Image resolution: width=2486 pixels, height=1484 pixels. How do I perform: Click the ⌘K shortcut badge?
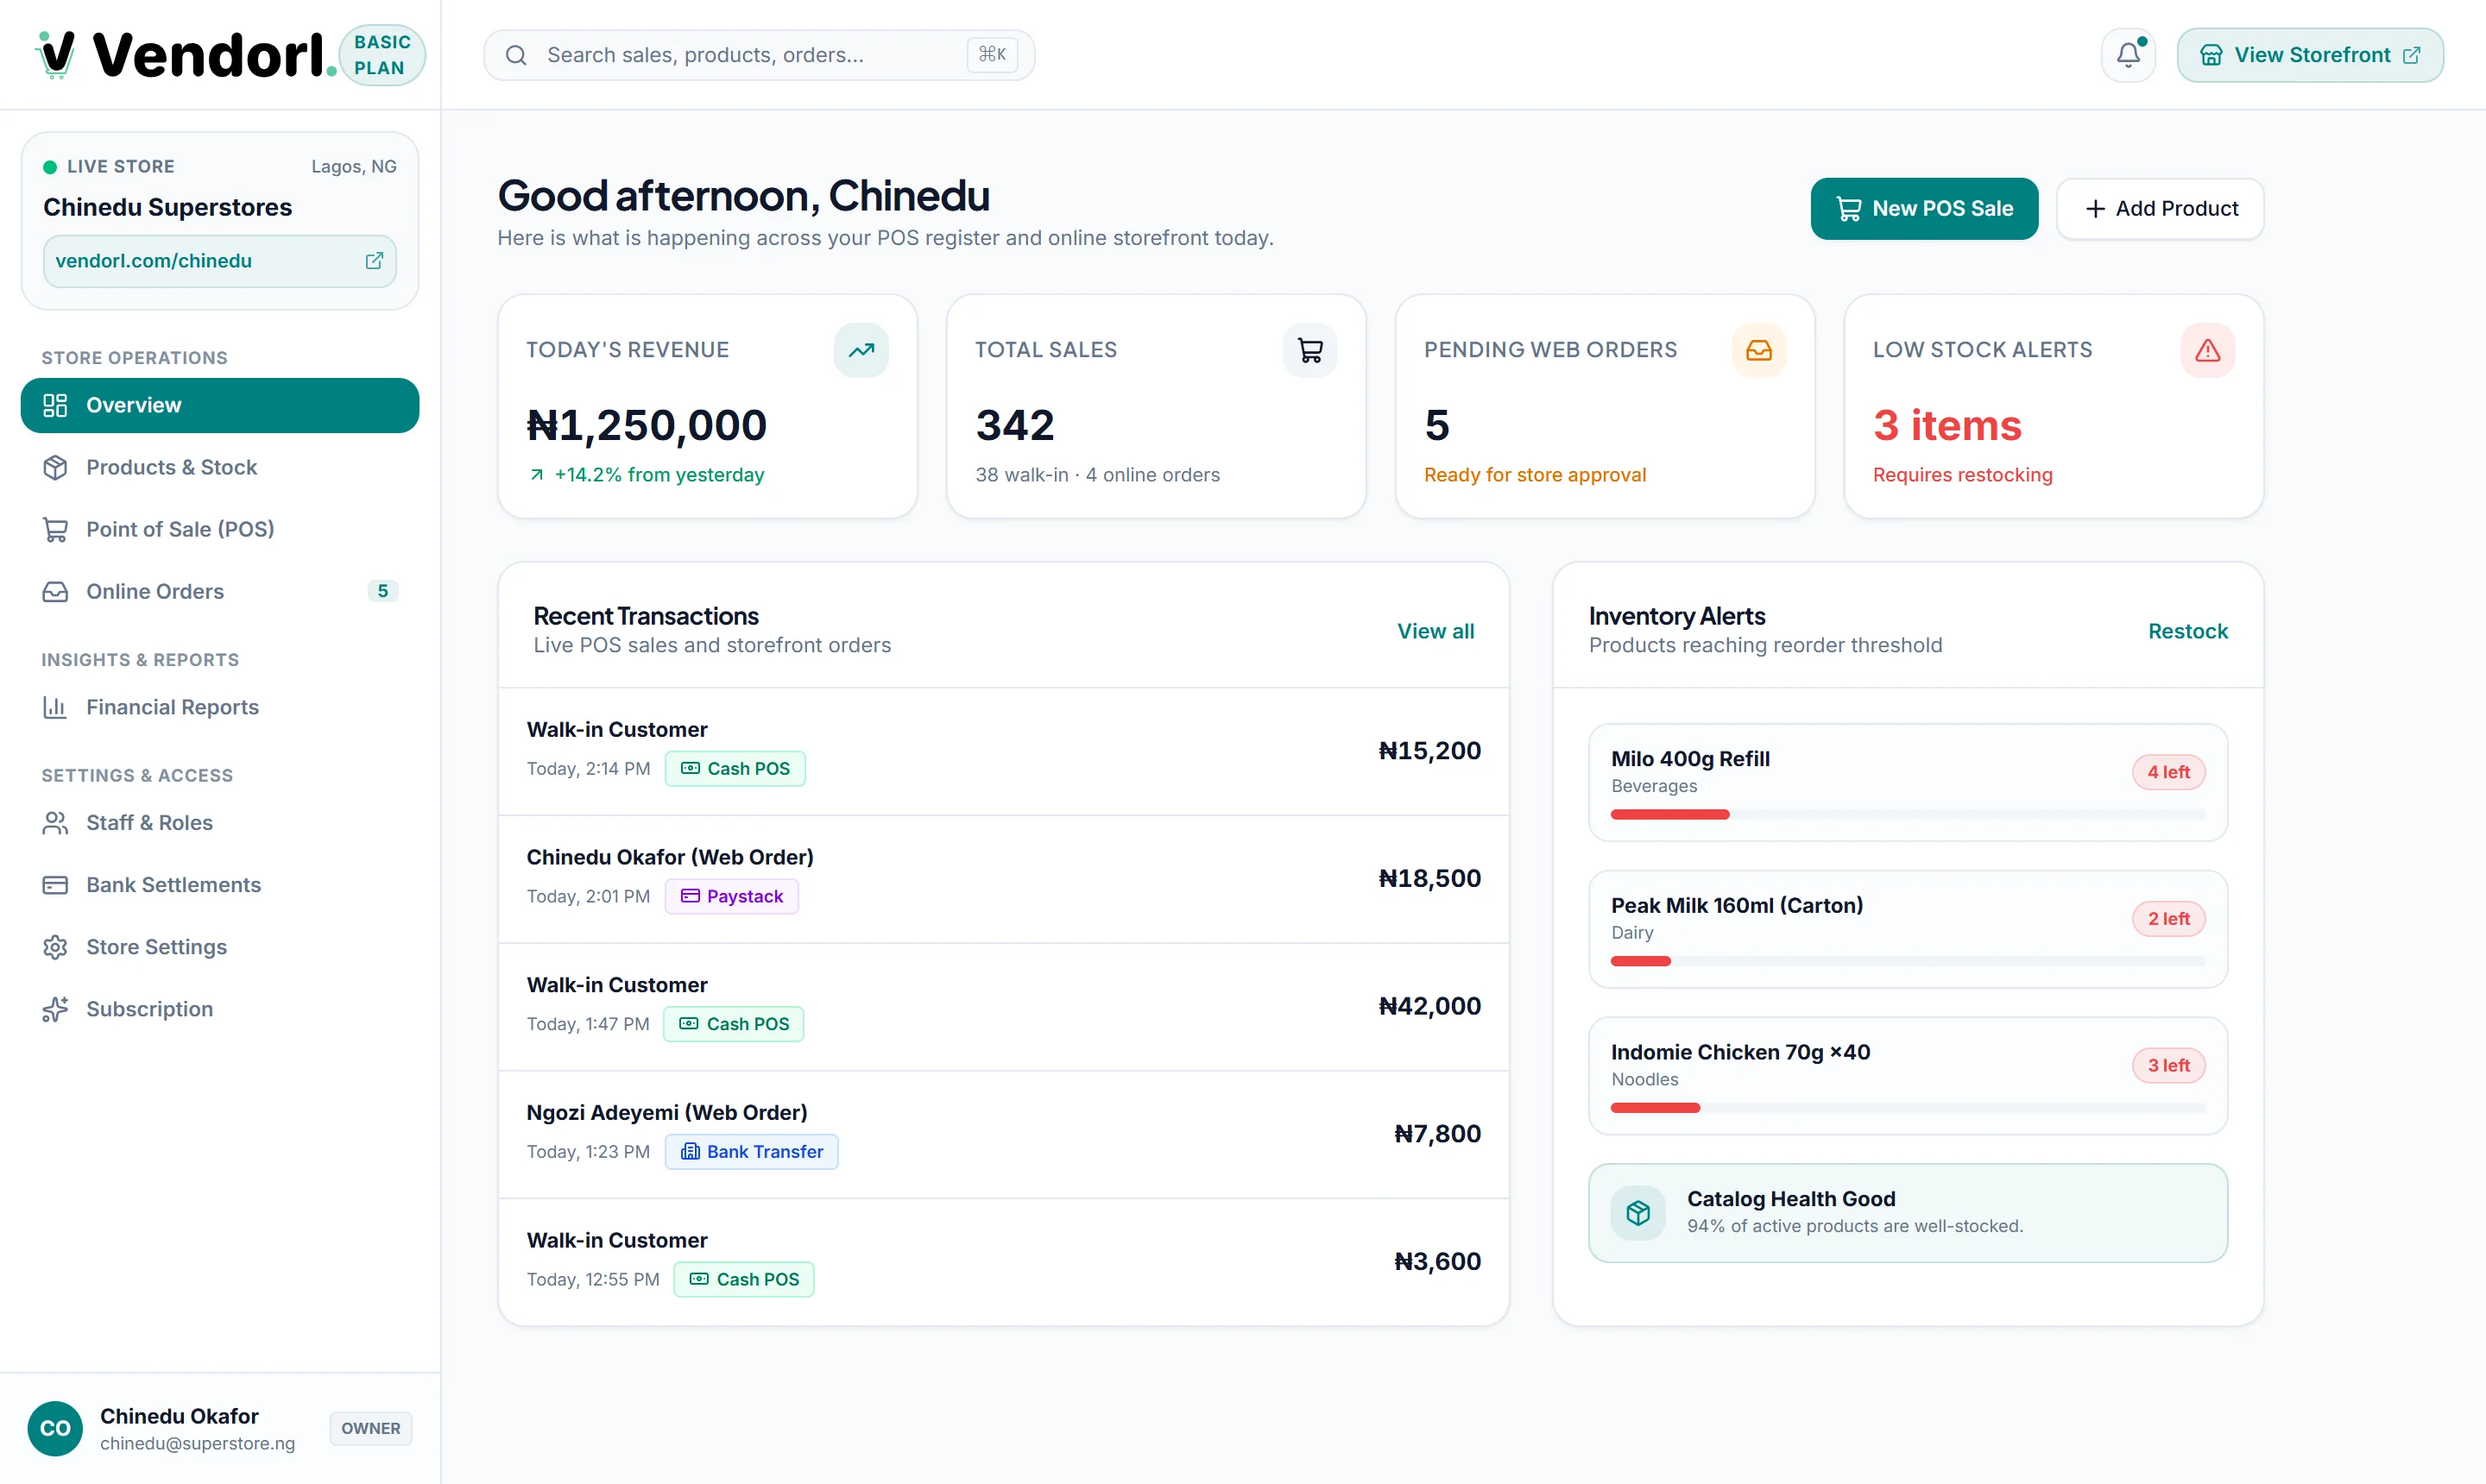tap(993, 54)
